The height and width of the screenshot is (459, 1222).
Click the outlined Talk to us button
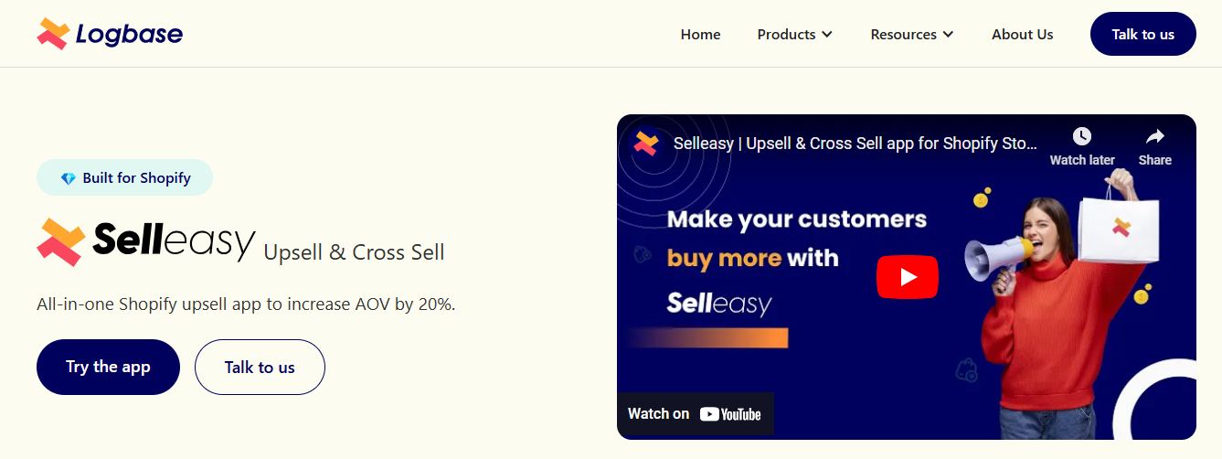(x=260, y=367)
